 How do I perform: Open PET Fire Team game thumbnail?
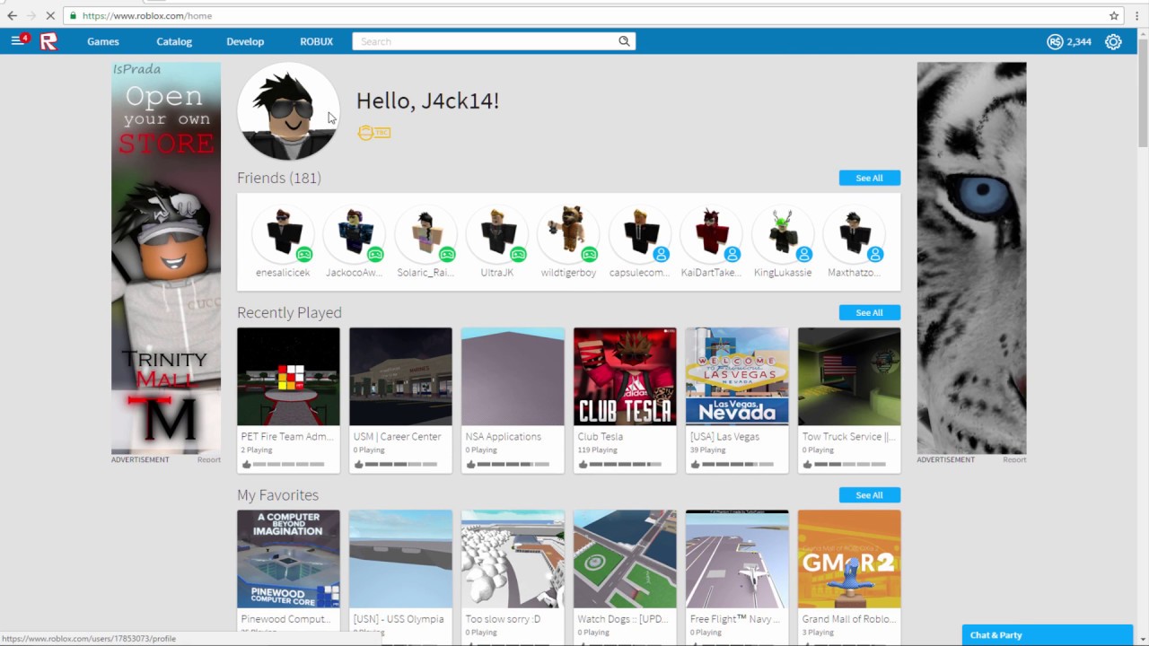(288, 376)
